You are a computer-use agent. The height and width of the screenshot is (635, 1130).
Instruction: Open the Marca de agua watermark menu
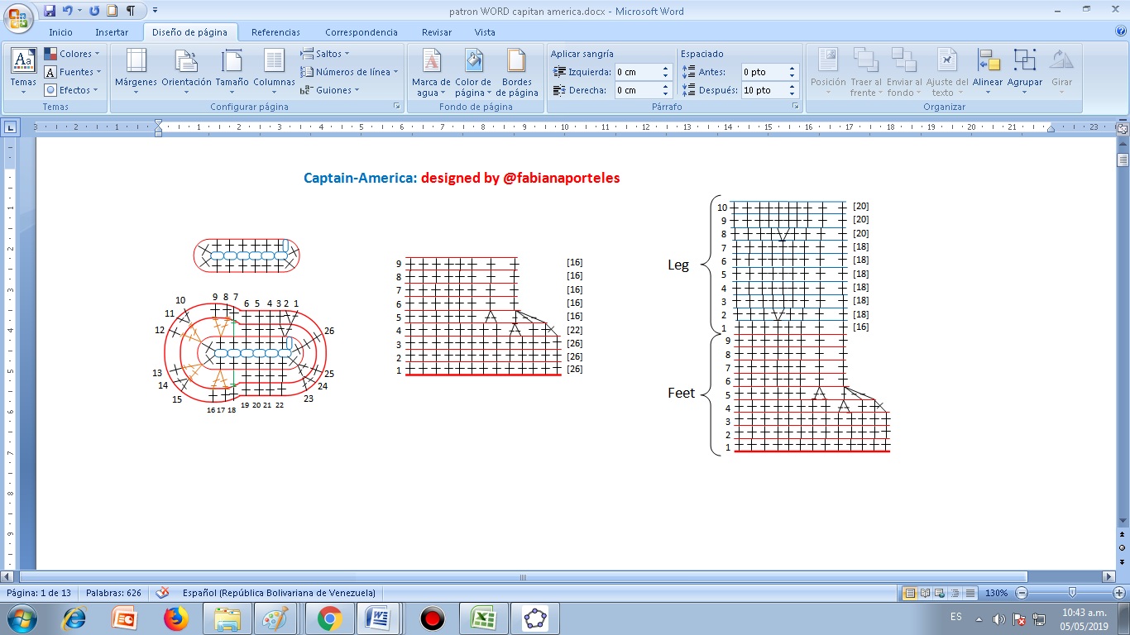tap(431, 71)
